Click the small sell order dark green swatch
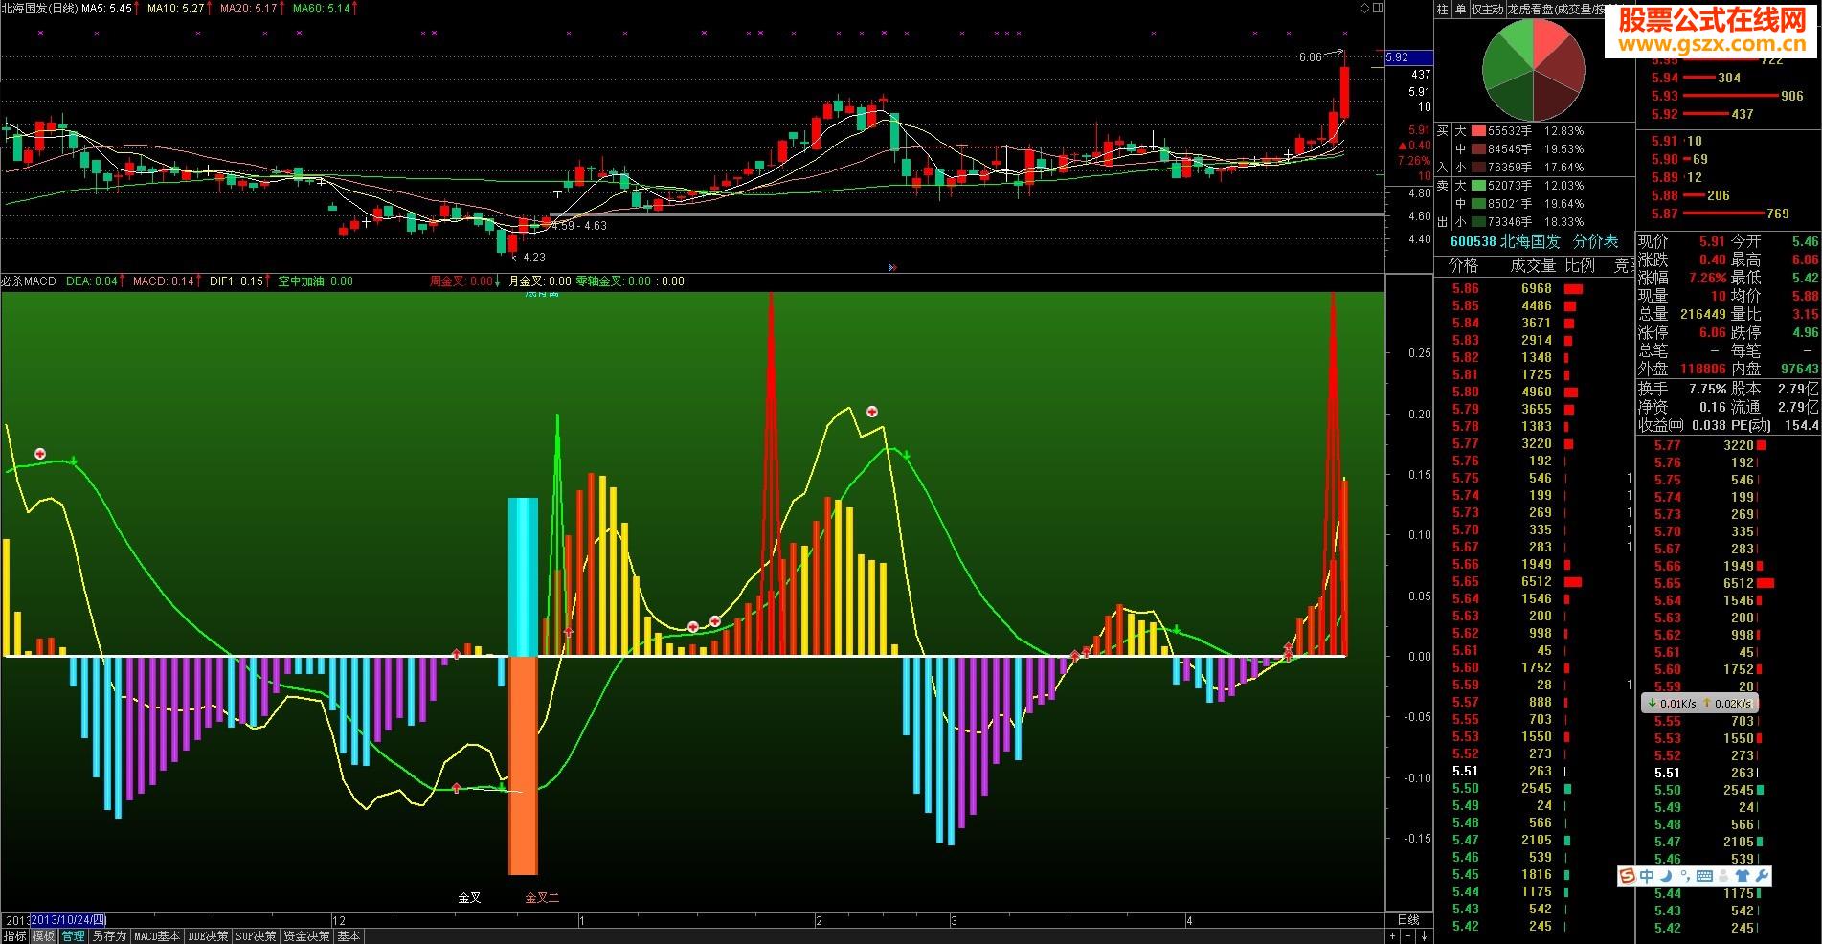1822x944 pixels. coord(1478,222)
